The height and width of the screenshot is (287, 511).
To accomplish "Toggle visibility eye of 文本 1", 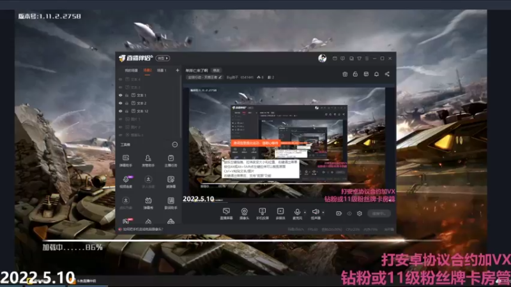I will click(121, 95).
